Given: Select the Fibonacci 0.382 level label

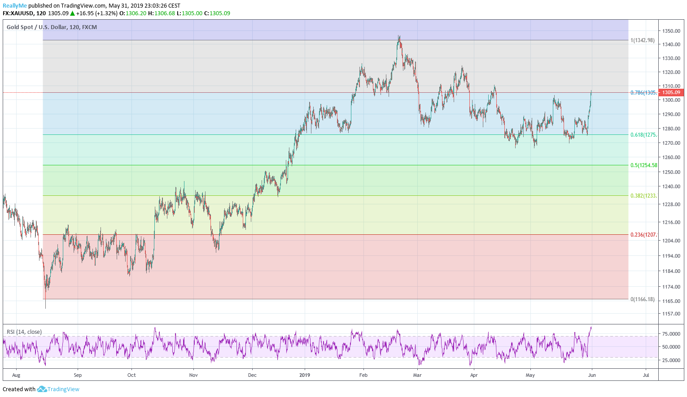Looking at the screenshot, I should (643, 196).
